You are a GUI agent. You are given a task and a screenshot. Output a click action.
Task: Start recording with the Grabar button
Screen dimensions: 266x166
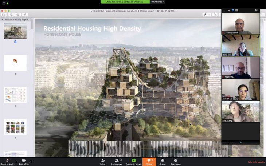(162, 161)
